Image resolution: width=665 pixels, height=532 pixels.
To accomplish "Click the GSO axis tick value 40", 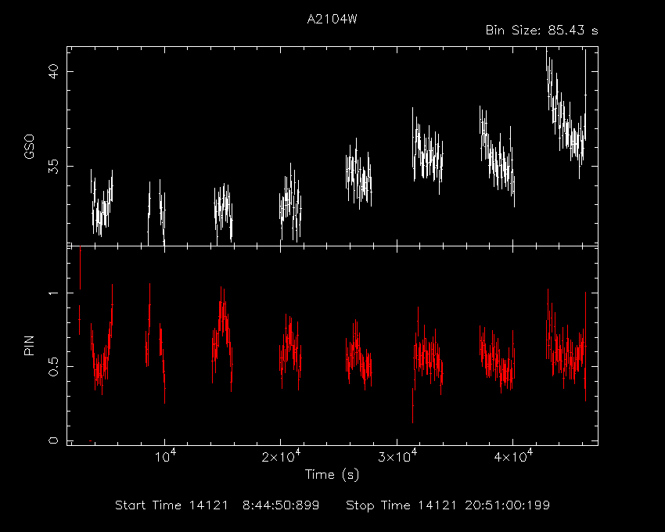I will pos(54,71).
